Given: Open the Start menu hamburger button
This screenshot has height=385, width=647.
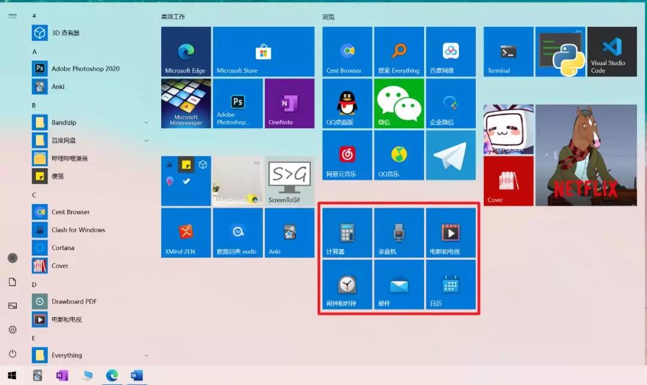Looking at the screenshot, I should tap(13, 16).
